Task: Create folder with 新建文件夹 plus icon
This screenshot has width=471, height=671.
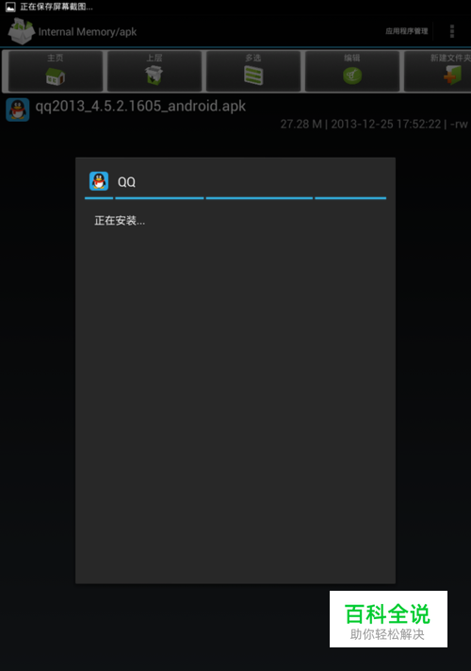Action: point(453,75)
